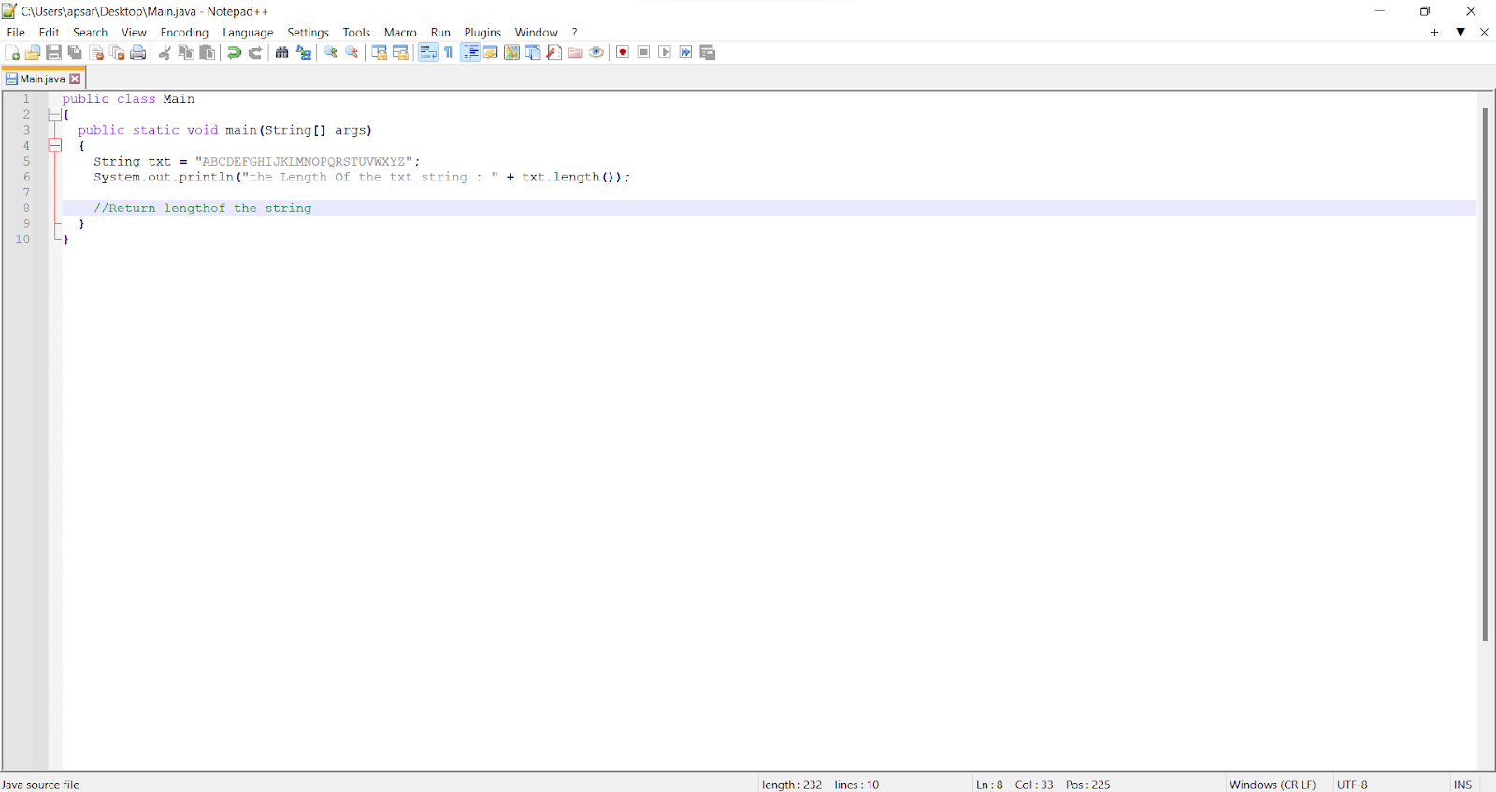Viewport: 1496px width, 792px height.
Task: Undo the last edit with the green arrow
Action: (x=234, y=52)
